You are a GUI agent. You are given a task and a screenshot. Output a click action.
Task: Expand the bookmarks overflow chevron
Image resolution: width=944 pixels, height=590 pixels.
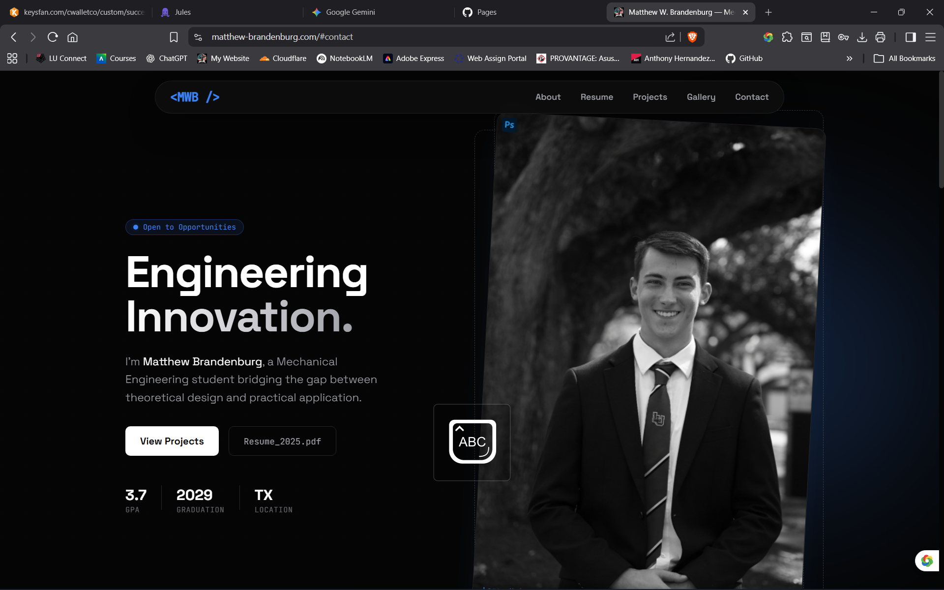click(x=849, y=58)
